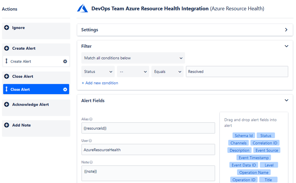Open the Equals comparison dropdown
Image resolution: width=296 pixels, height=183 pixels.
167,71
